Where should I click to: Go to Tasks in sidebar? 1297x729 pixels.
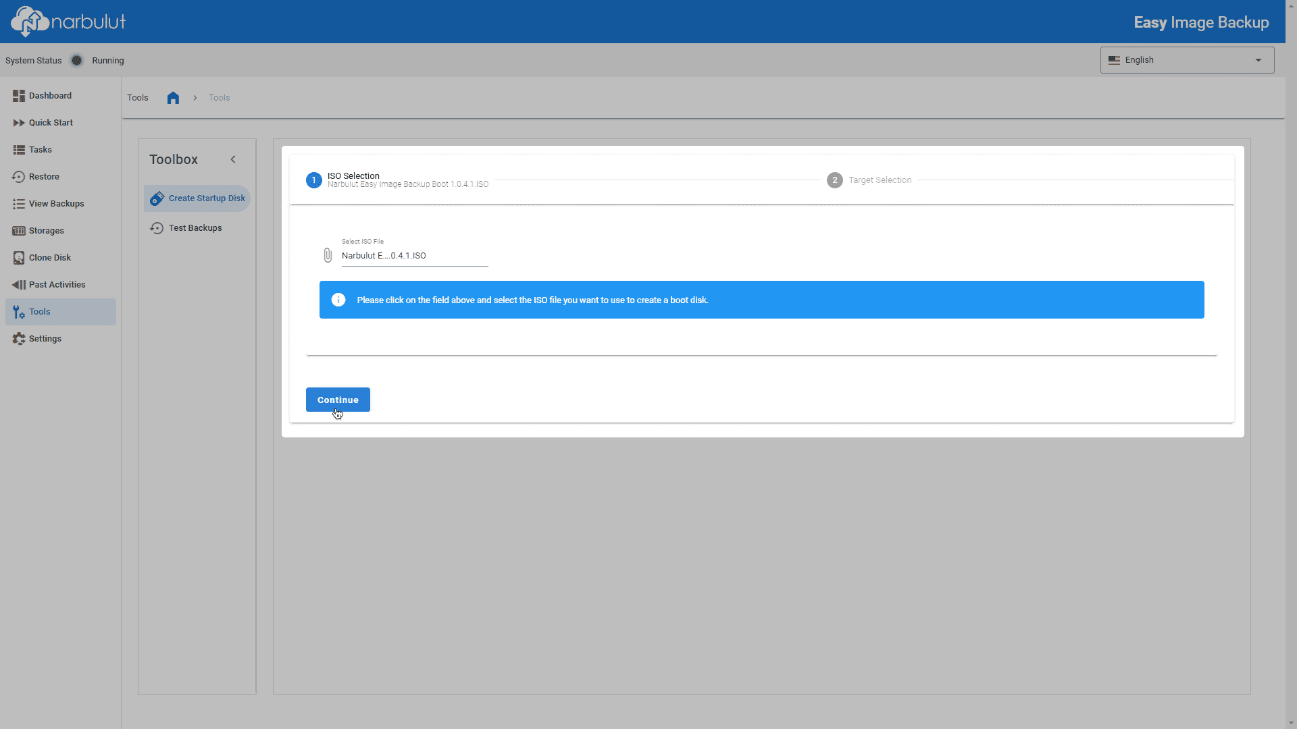61,150
